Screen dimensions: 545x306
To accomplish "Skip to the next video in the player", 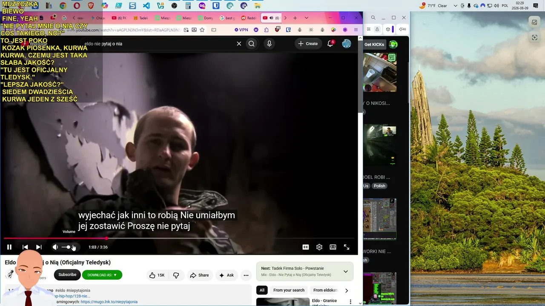I will tap(39, 247).
